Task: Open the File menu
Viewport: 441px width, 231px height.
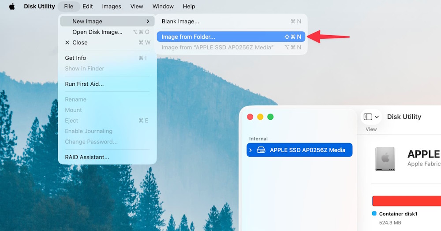Action: [x=69, y=6]
